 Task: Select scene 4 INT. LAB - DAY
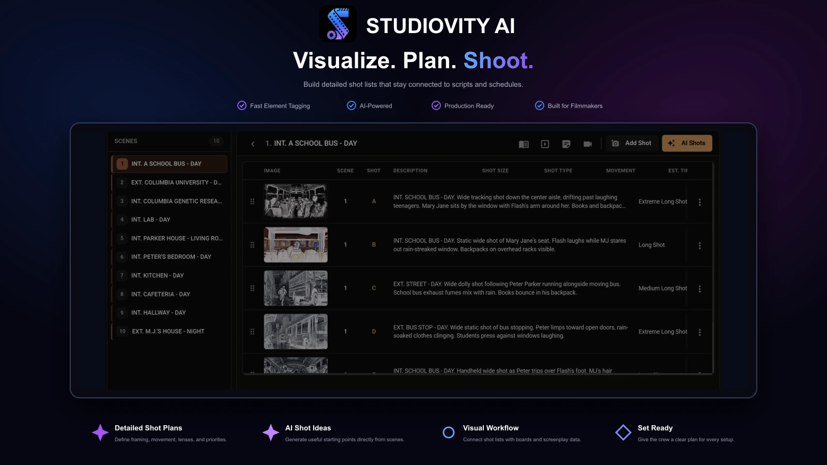coord(170,220)
